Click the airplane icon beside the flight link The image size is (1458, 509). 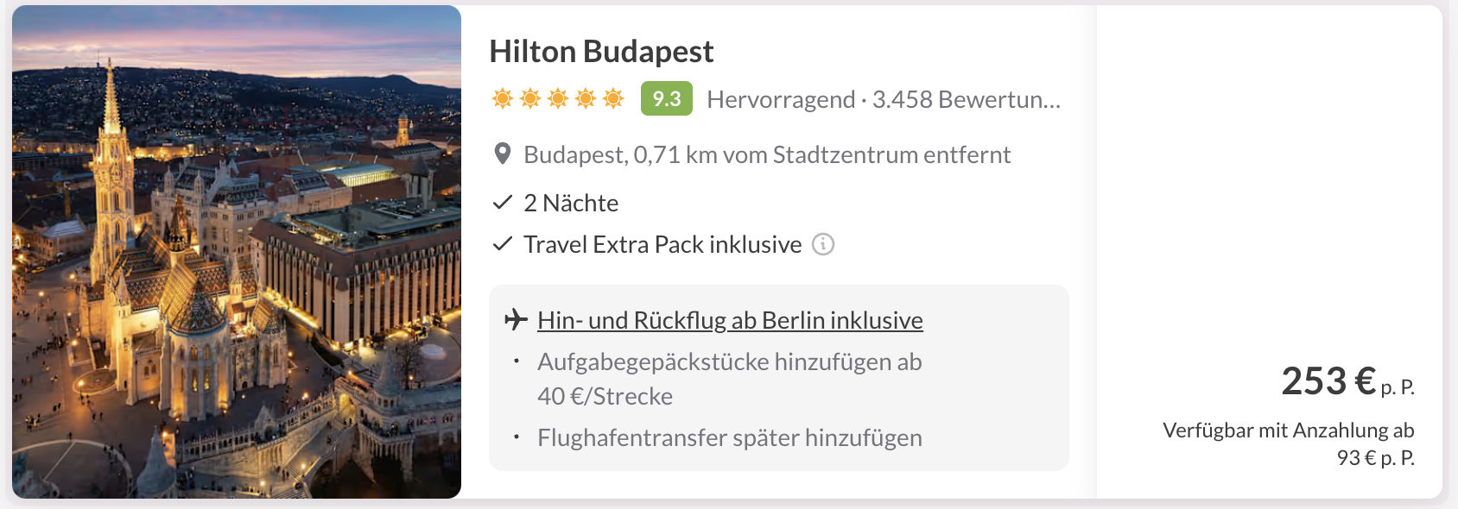click(x=516, y=319)
